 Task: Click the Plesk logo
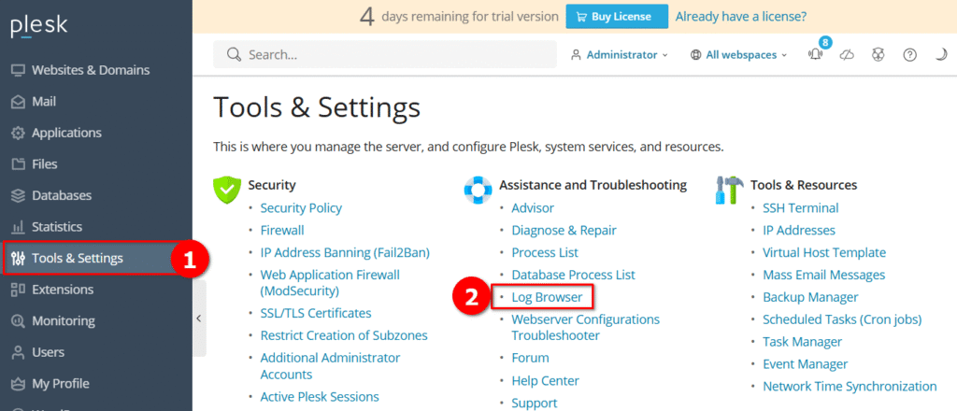(39, 27)
